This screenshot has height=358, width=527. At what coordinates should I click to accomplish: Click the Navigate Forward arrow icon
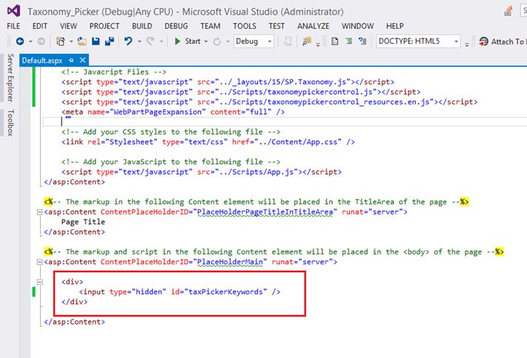[x=41, y=41]
